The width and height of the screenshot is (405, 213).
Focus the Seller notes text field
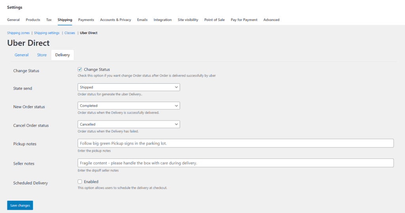click(x=236, y=163)
